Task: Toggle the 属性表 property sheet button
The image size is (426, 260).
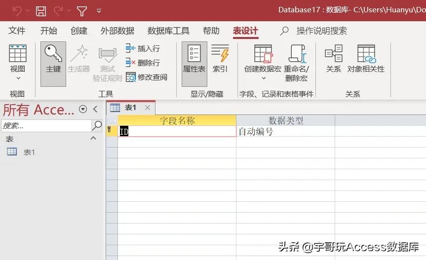Action: click(x=194, y=64)
